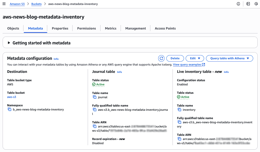260x152 pixels.
Task: Switch to the Objects tab
Action: [13, 28]
